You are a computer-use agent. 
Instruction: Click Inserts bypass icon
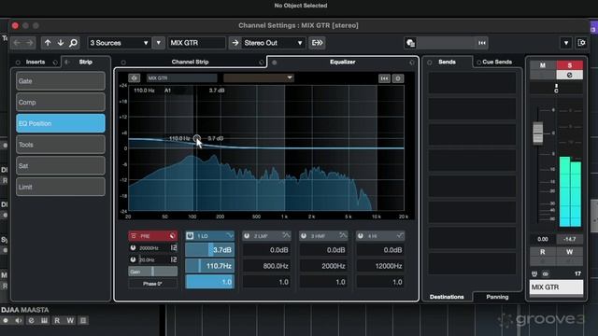(x=55, y=63)
